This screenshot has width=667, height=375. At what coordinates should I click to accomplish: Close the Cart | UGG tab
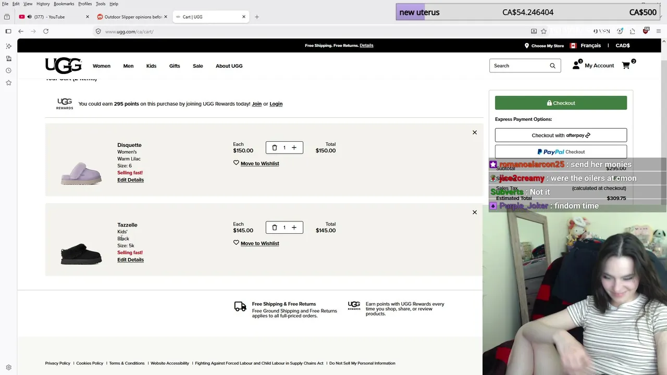point(243,17)
